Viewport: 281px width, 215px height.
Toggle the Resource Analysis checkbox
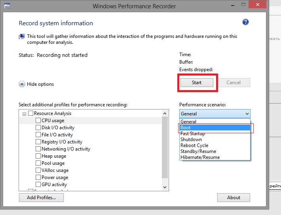click(30, 113)
